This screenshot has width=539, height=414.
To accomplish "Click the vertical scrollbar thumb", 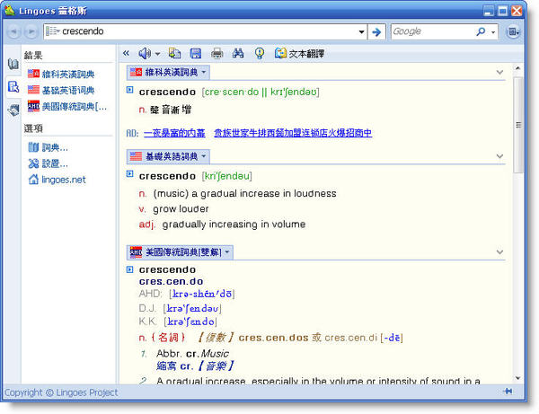I will click(x=518, y=125).
